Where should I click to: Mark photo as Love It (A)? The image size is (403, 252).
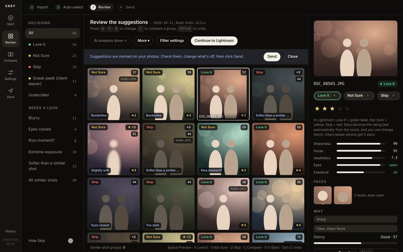[x=327, y=96]
